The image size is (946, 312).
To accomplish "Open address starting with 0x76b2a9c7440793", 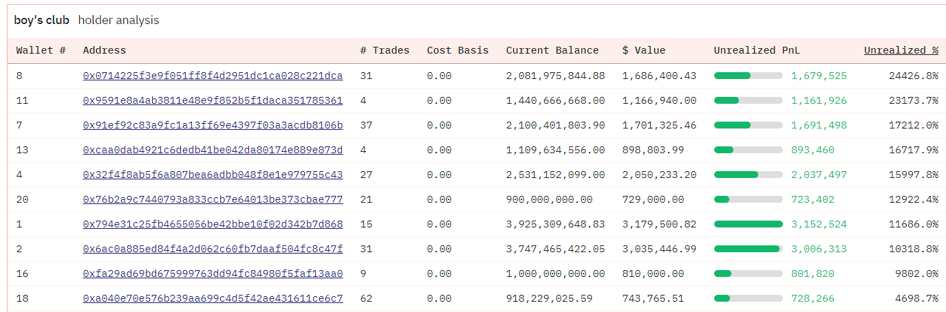I will tap(213, 199).
